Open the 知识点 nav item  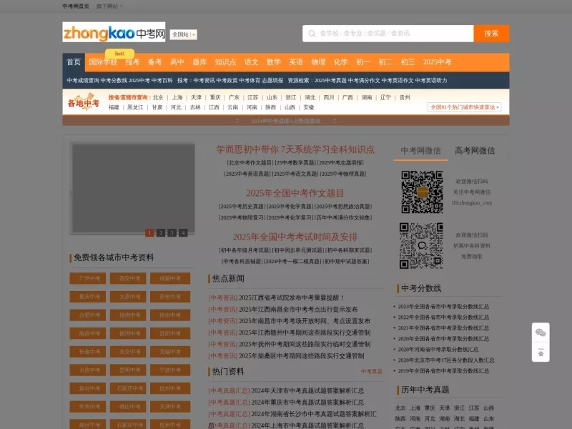[225, 62]
